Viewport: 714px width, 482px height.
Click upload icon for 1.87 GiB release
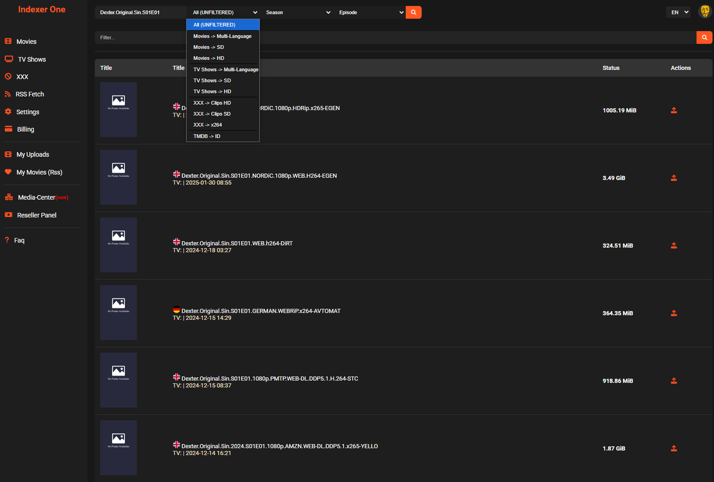[674, 448]
